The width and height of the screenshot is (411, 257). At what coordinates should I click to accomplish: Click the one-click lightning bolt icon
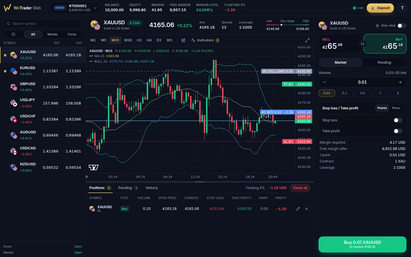377,26
